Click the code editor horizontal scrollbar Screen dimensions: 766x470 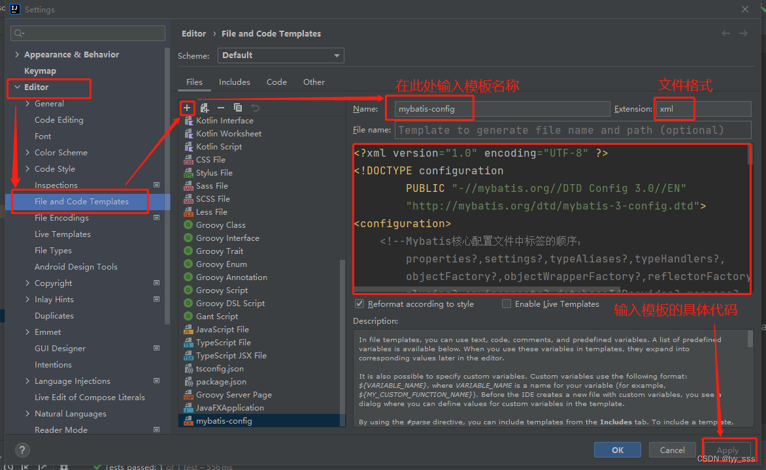tap(487, 290)
